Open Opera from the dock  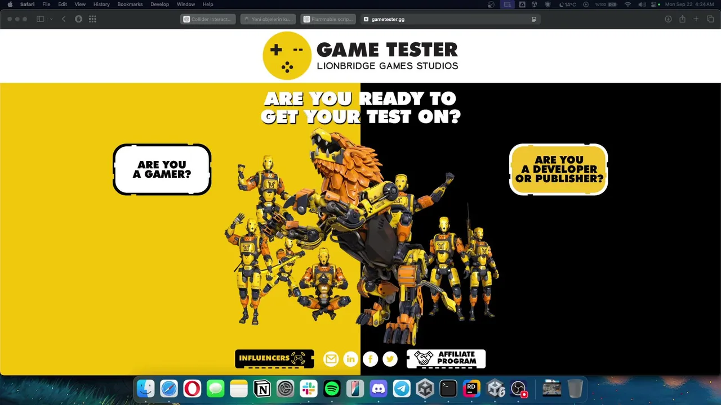point(192,389)
